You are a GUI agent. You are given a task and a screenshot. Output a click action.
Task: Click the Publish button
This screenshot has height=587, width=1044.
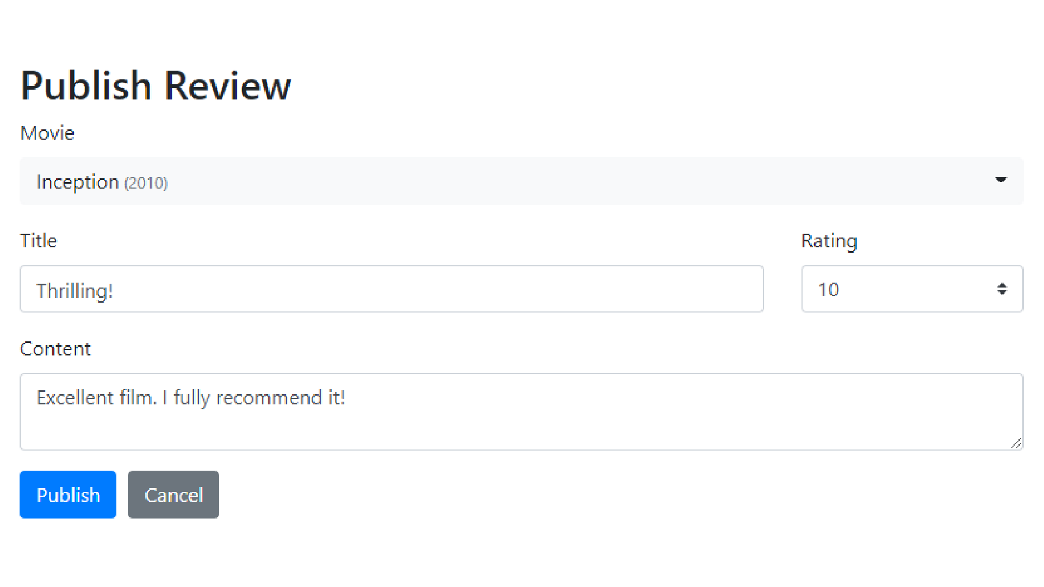68,495
